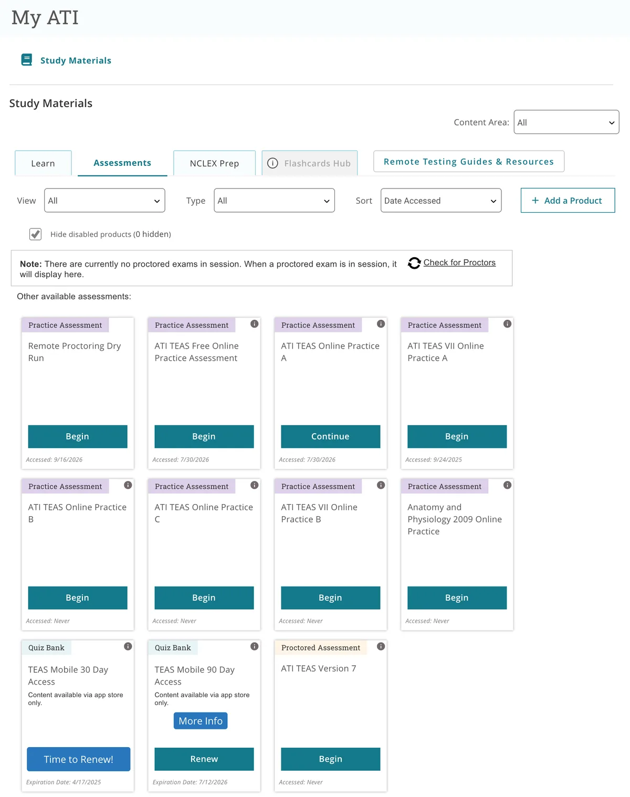Open the Type dropdown

coord(274,201)
